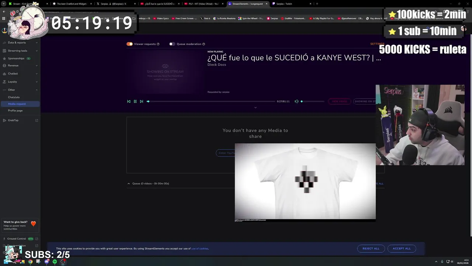
Task: Go to previous track in media player
Action: coord(129,101)
